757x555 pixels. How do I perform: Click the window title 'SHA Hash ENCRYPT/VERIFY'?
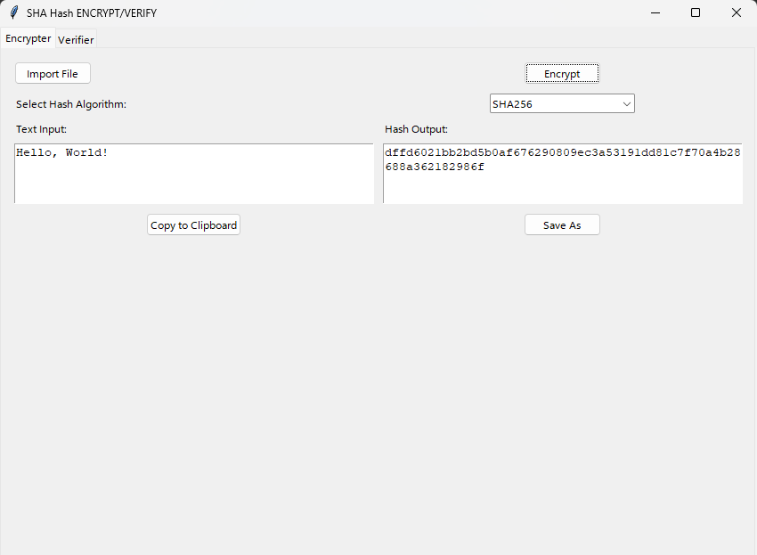click(x=92, y=12)
